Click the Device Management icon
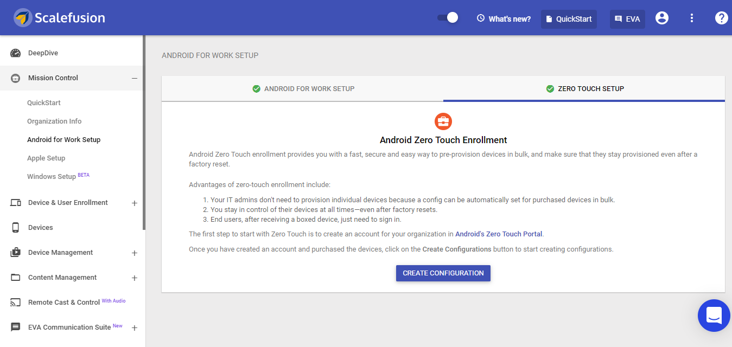The width and height of the screenshot is (732, 347). 16,253
